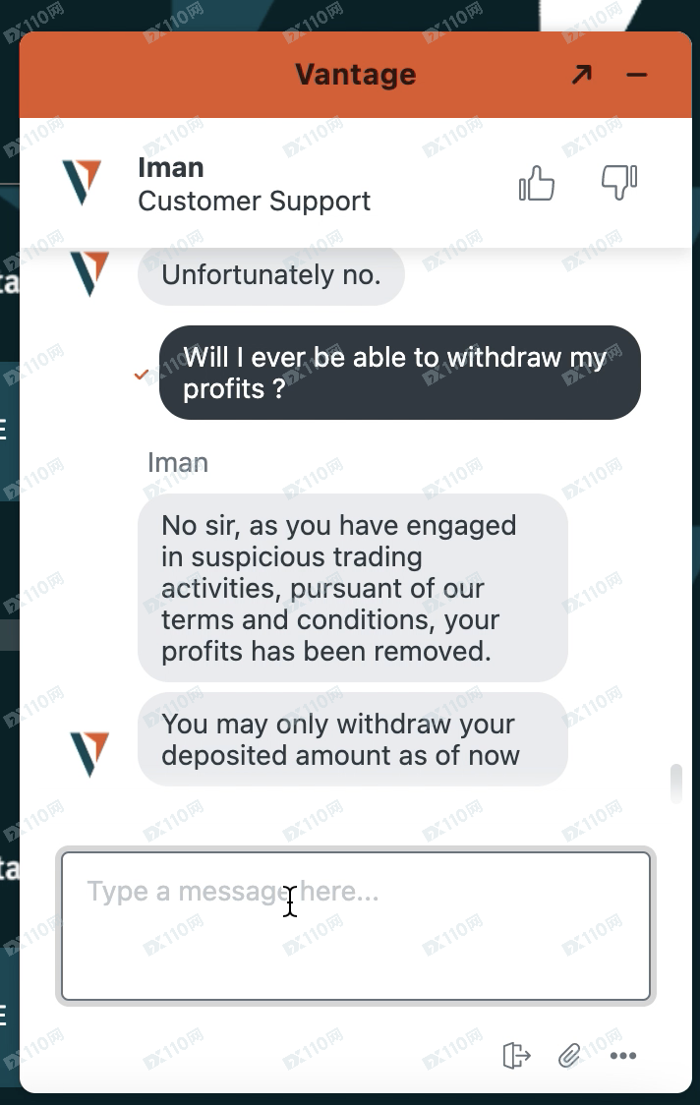
Task: Click 'You may only withdraw' message bubble
Action: click(353, 739)
